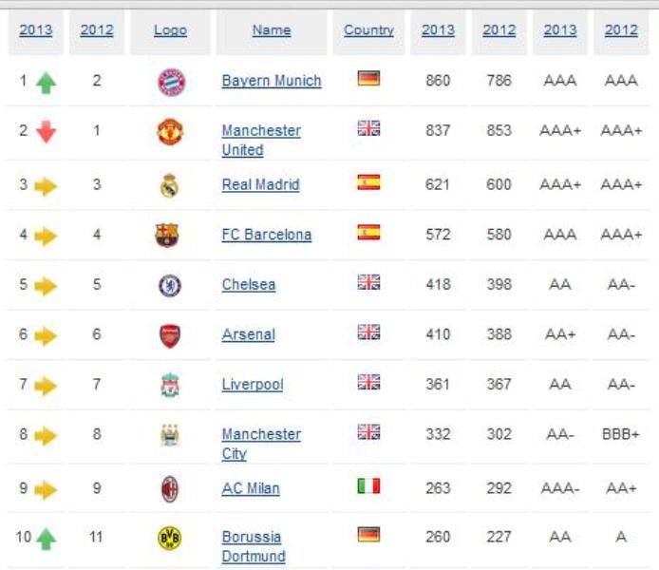Image resolution: width=659 pixels, height=570 pixels.
Task: Click the green up arrow for rank 1
Action: click(46, 83)
